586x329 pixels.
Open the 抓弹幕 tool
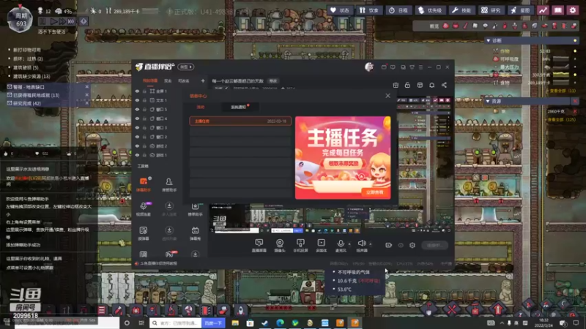pos(144,233)
